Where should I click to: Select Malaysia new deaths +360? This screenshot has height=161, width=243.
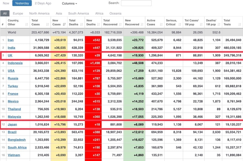pyautogui.click(x=93, y=117)
